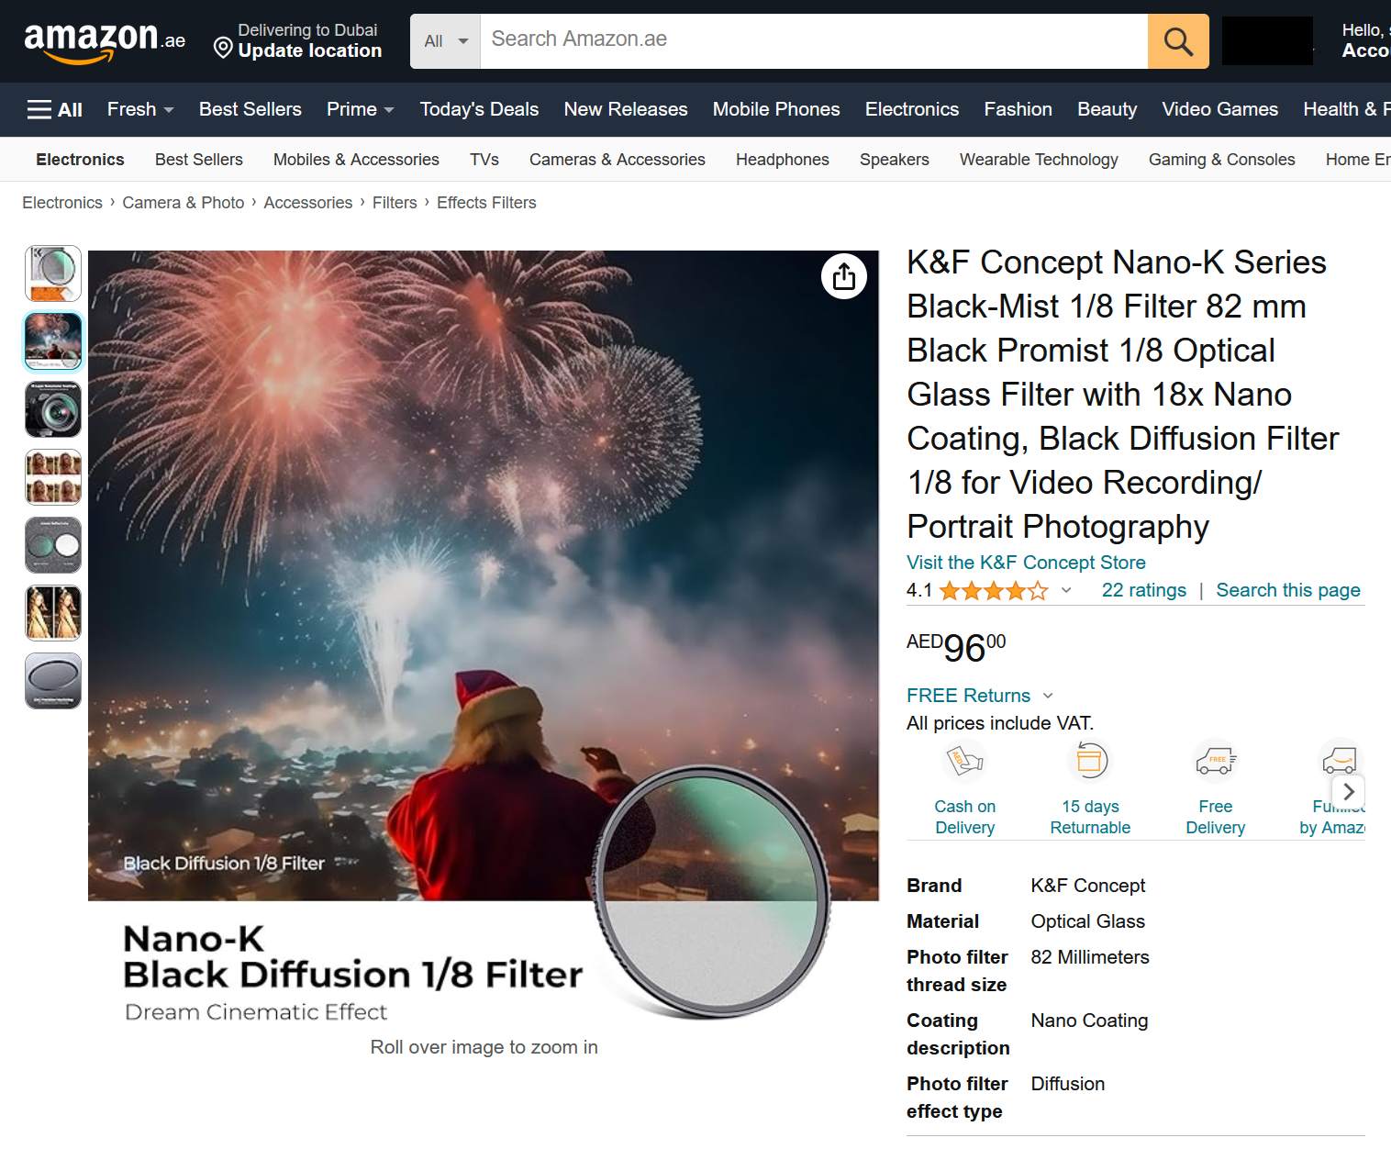This screenshot has width=1391, height=1149.
Task: Select the last filter ring thumbnail
Action: point(53,681)
